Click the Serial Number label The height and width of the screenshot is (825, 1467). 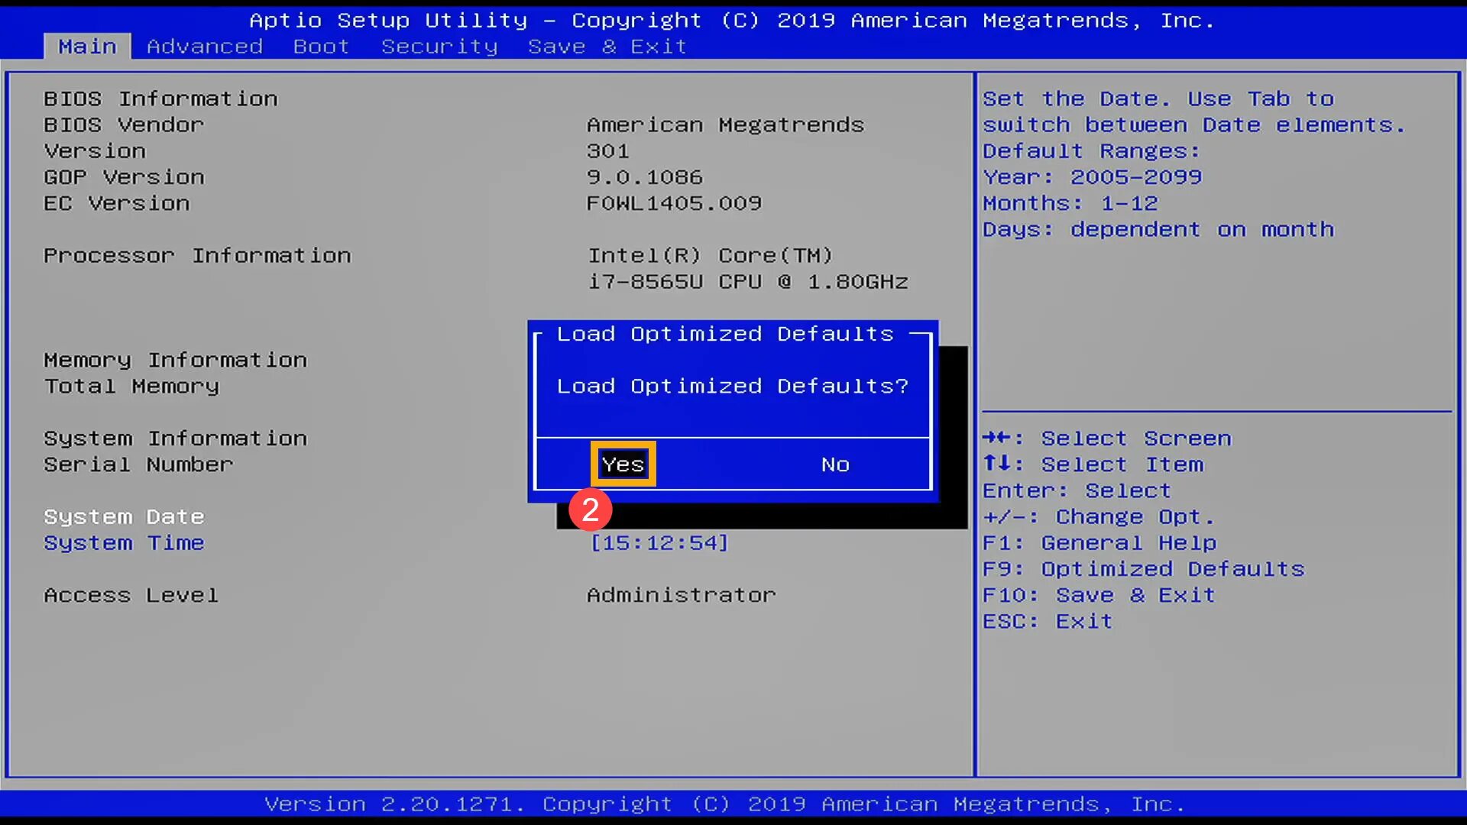click(x=138, y=464)
